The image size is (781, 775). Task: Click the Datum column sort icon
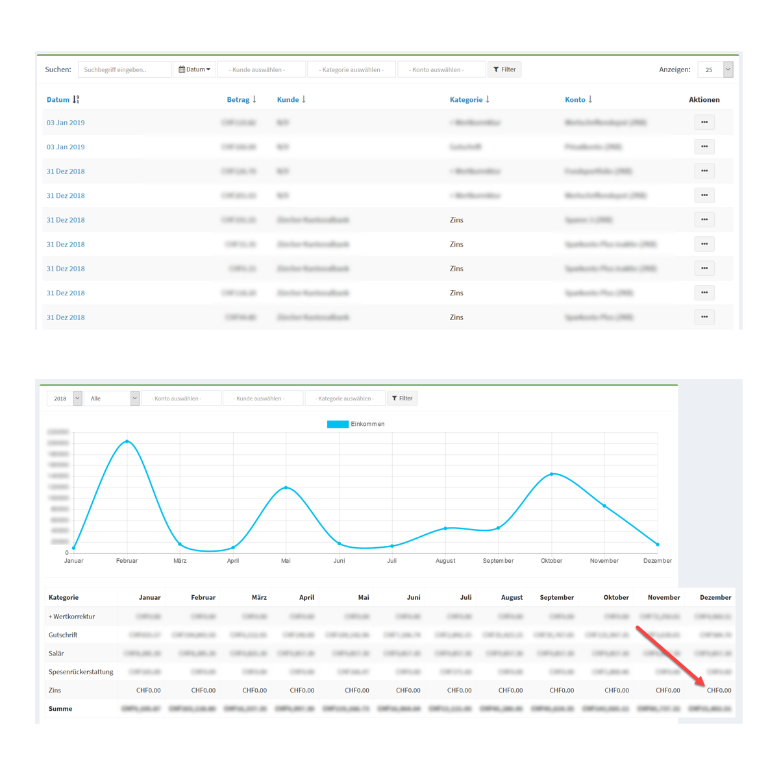76,99
